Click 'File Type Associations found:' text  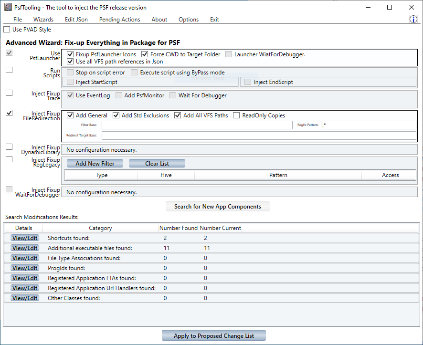pyautogui.click(x=84, y=258)
